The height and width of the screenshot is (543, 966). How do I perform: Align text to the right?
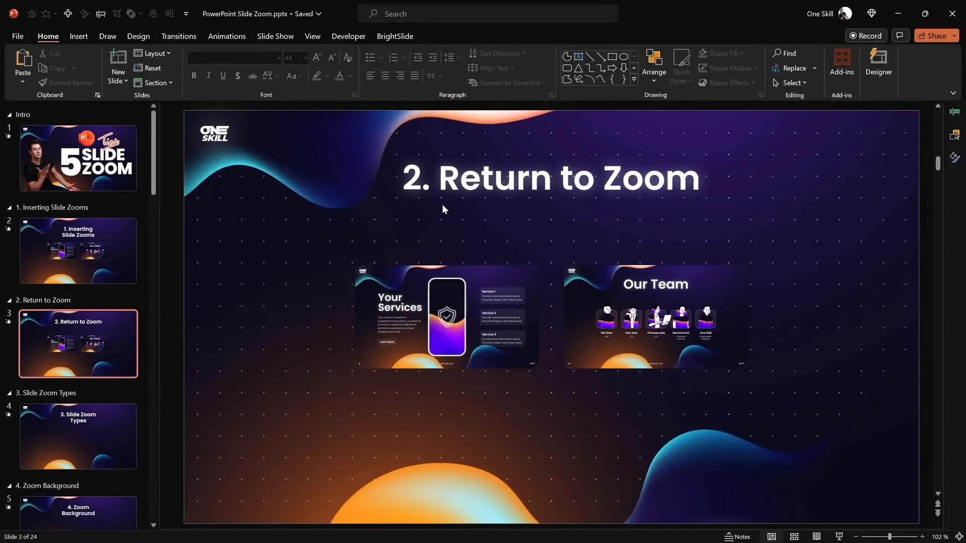coord(400,76)
